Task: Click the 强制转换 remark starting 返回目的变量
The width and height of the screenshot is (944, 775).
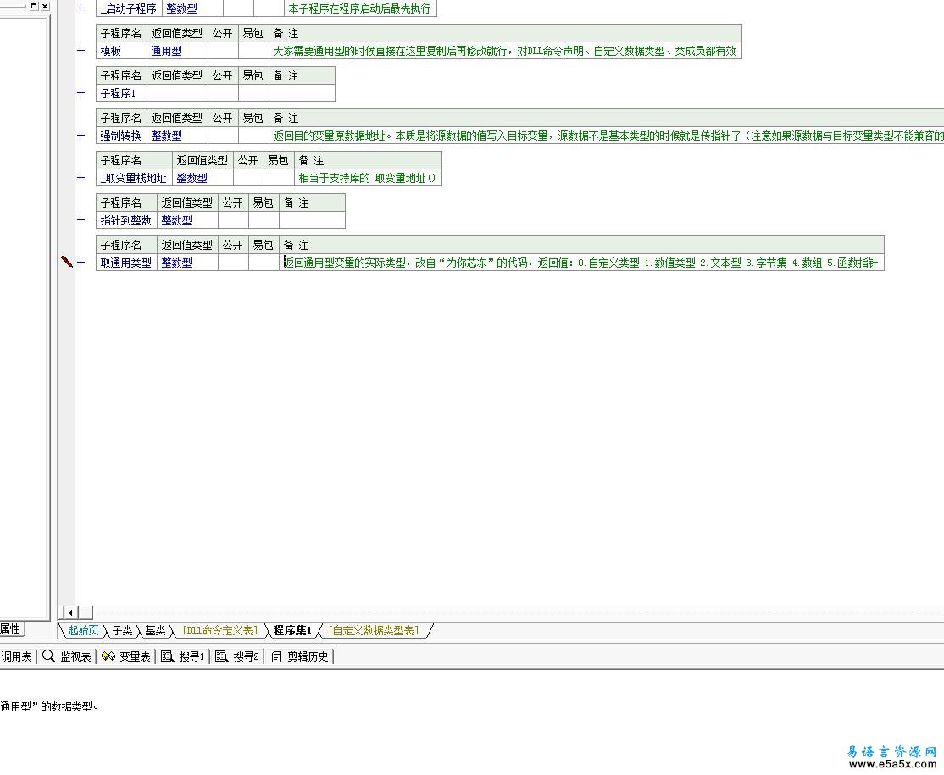Action: (606, 136)
